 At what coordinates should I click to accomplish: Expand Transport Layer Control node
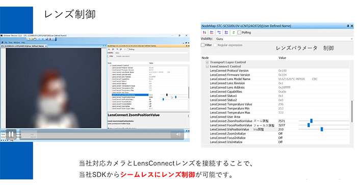tap(207, 62)
